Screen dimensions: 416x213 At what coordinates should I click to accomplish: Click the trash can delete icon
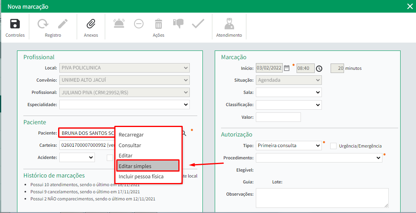[x=159, y=24]
